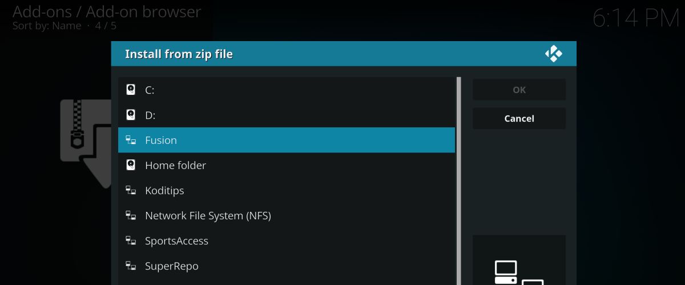685x285 pixels.
Task: Click the file list vertical scrollbar
Action: (458, 181)
